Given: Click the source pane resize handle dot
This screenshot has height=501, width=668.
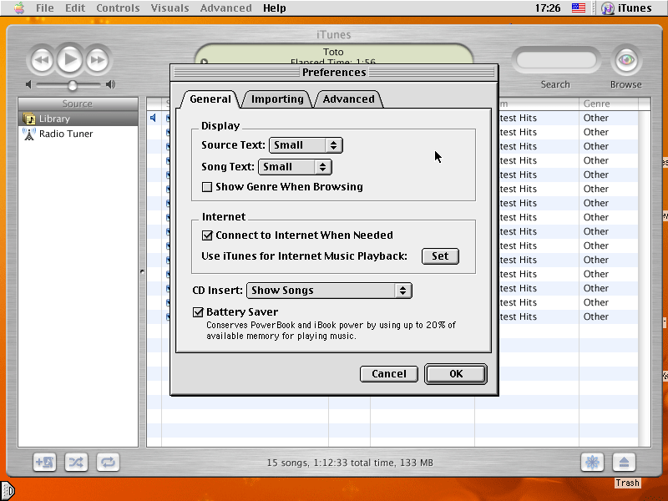Looking at the screenshot, I should (142, 271).
